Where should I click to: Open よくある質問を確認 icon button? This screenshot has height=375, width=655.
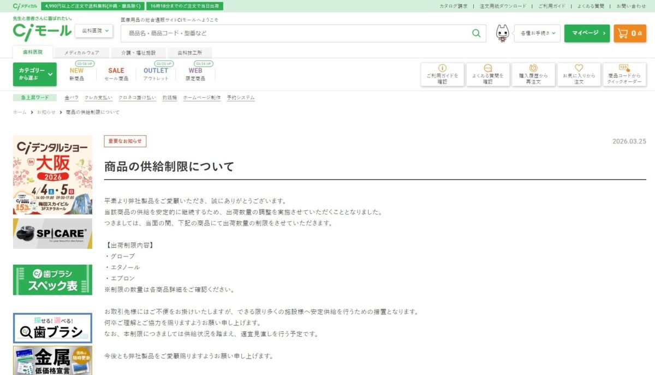click(487, 74)
